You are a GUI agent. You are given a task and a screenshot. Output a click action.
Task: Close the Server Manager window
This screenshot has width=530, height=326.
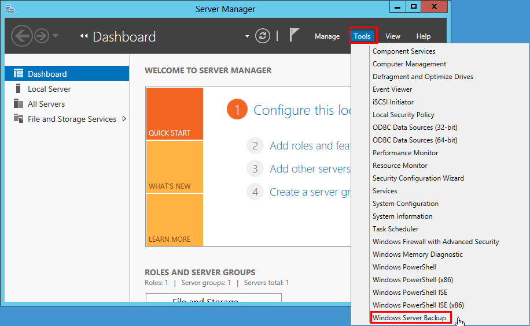point(435,6)
